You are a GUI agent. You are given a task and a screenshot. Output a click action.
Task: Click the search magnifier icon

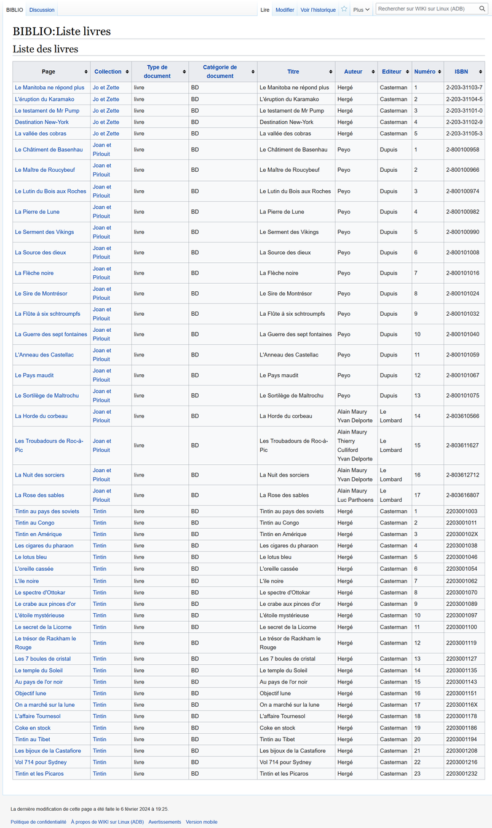(x=483, y=9)
